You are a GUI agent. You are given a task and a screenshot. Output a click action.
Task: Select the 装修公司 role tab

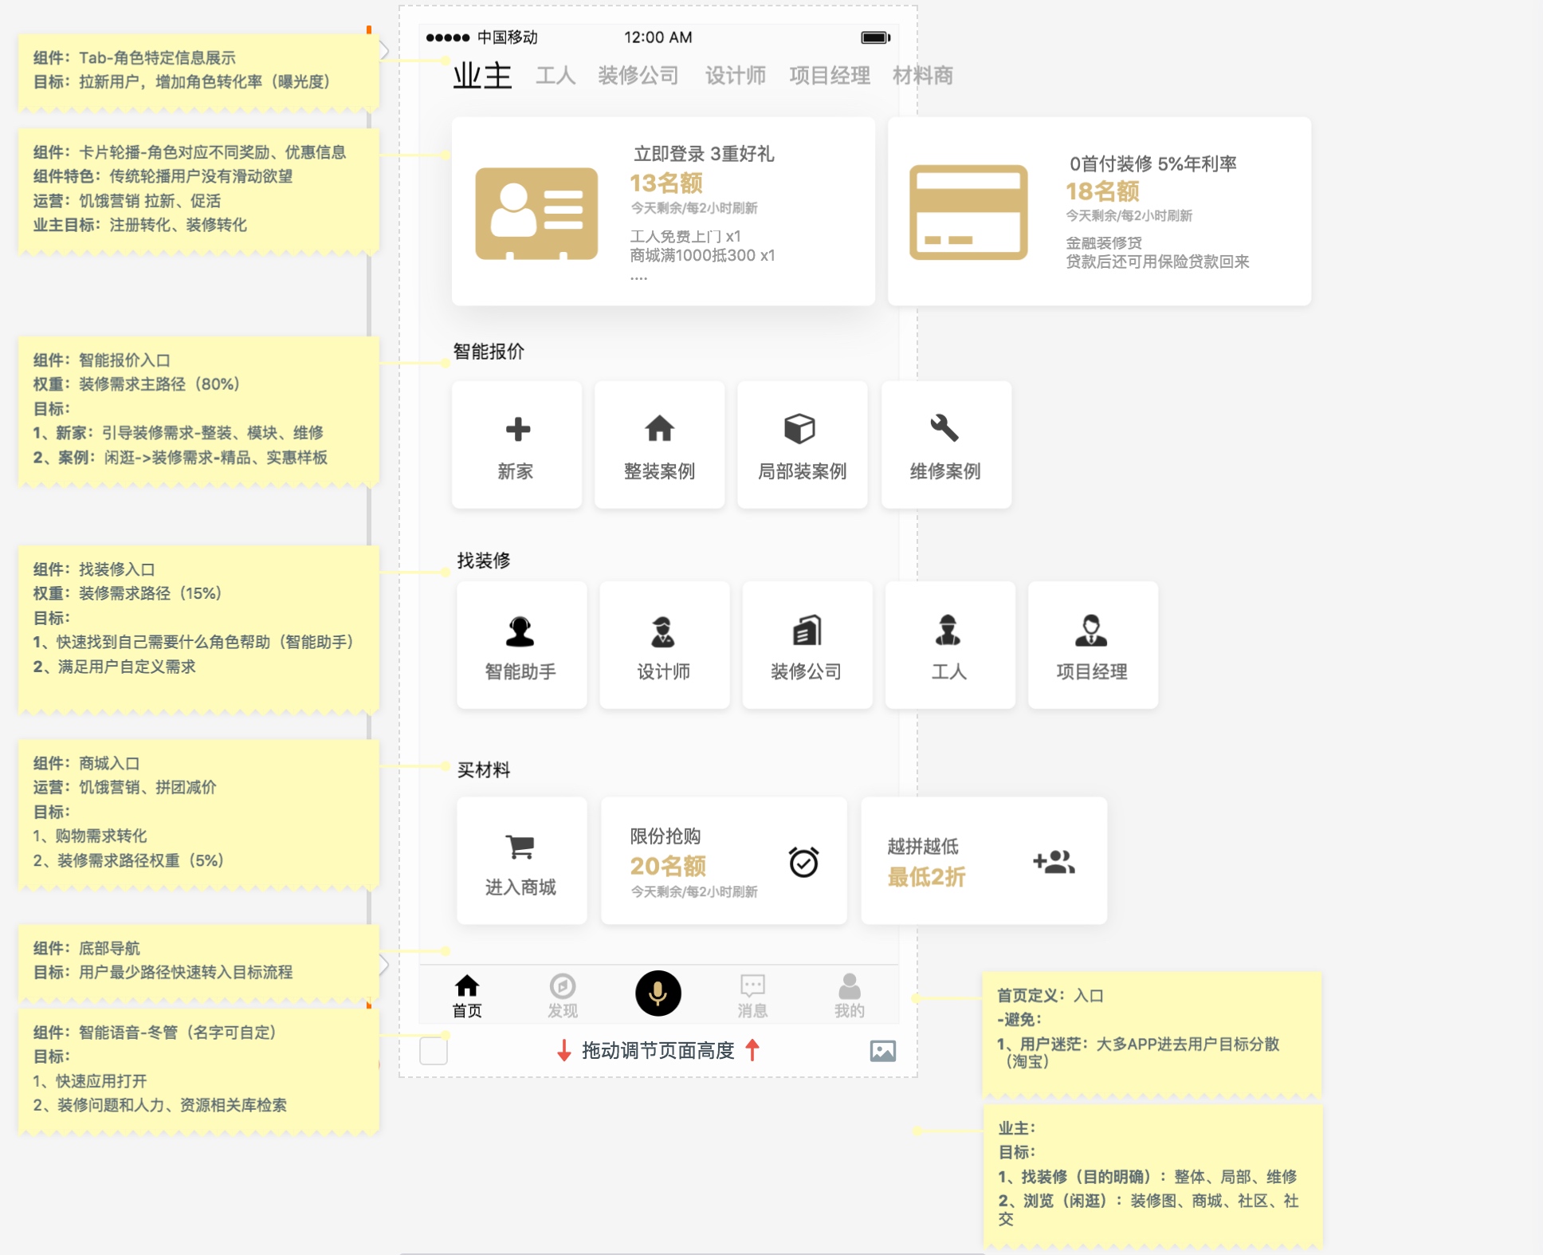pyautogui.click(x=638, y=76)
